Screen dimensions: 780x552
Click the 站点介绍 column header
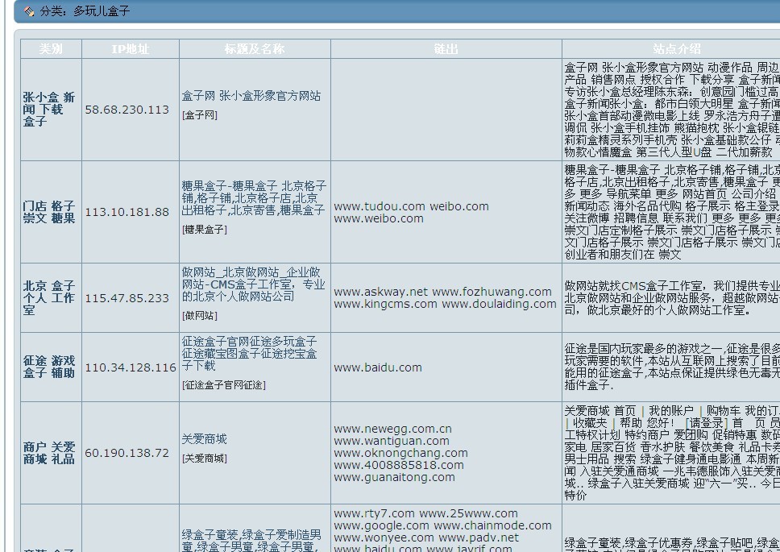pos(677,48)
